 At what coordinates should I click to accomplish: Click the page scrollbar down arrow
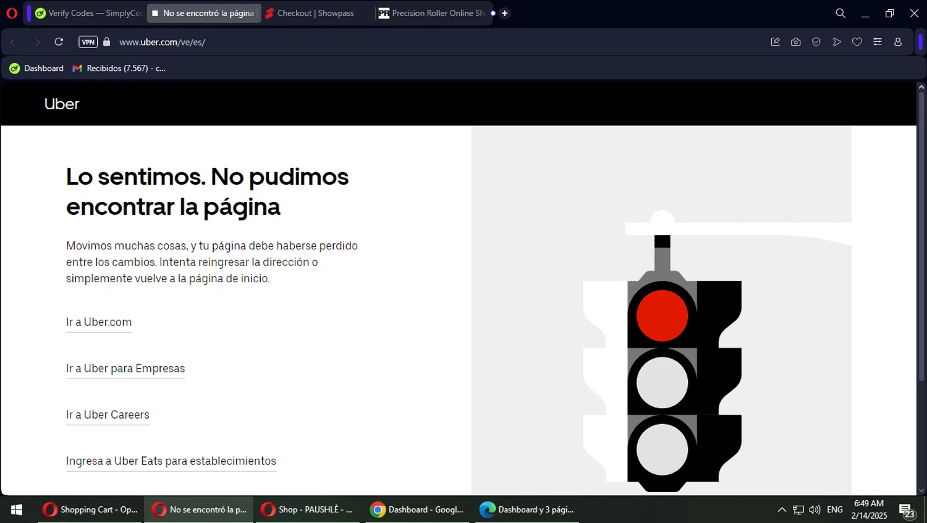(x=921, y=491)
